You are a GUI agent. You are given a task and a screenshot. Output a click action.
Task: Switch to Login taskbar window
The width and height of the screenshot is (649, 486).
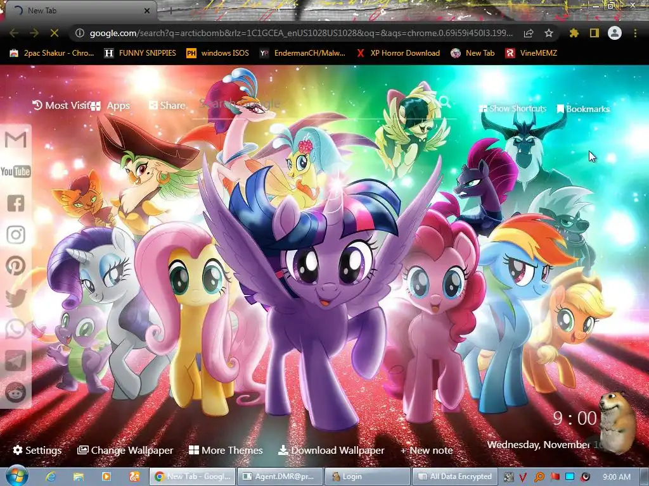coord(368,477)
